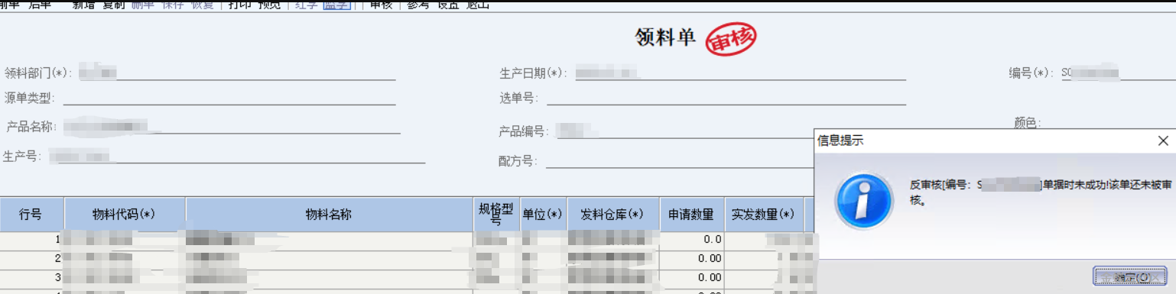Close the 信息提示 dialog
The height and width of the screenshot is (294, 1176).
pyautogui.click(x=1163, y=141)
